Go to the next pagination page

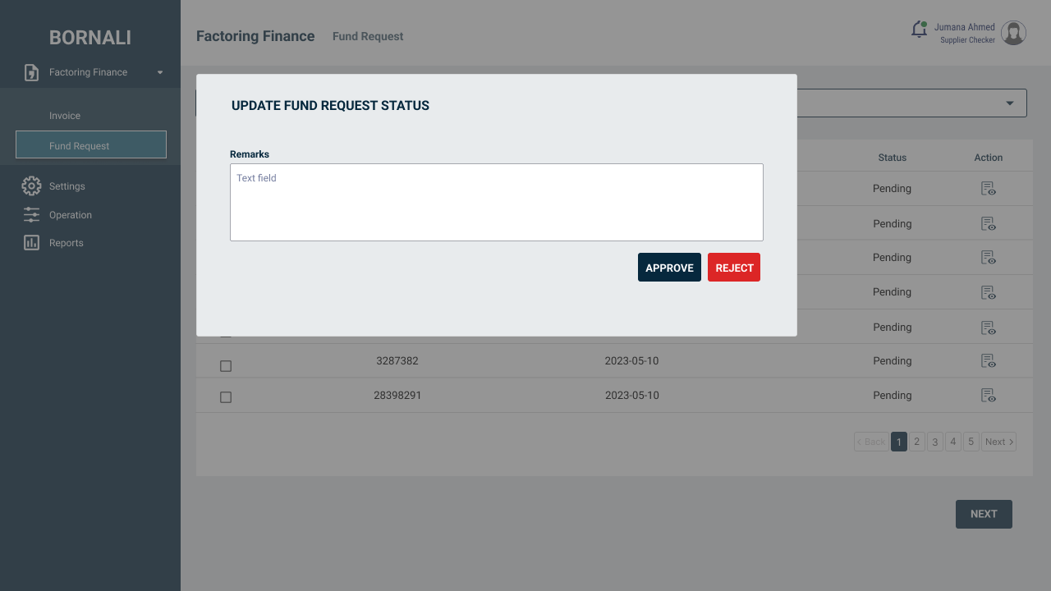(x=998, y=442)
